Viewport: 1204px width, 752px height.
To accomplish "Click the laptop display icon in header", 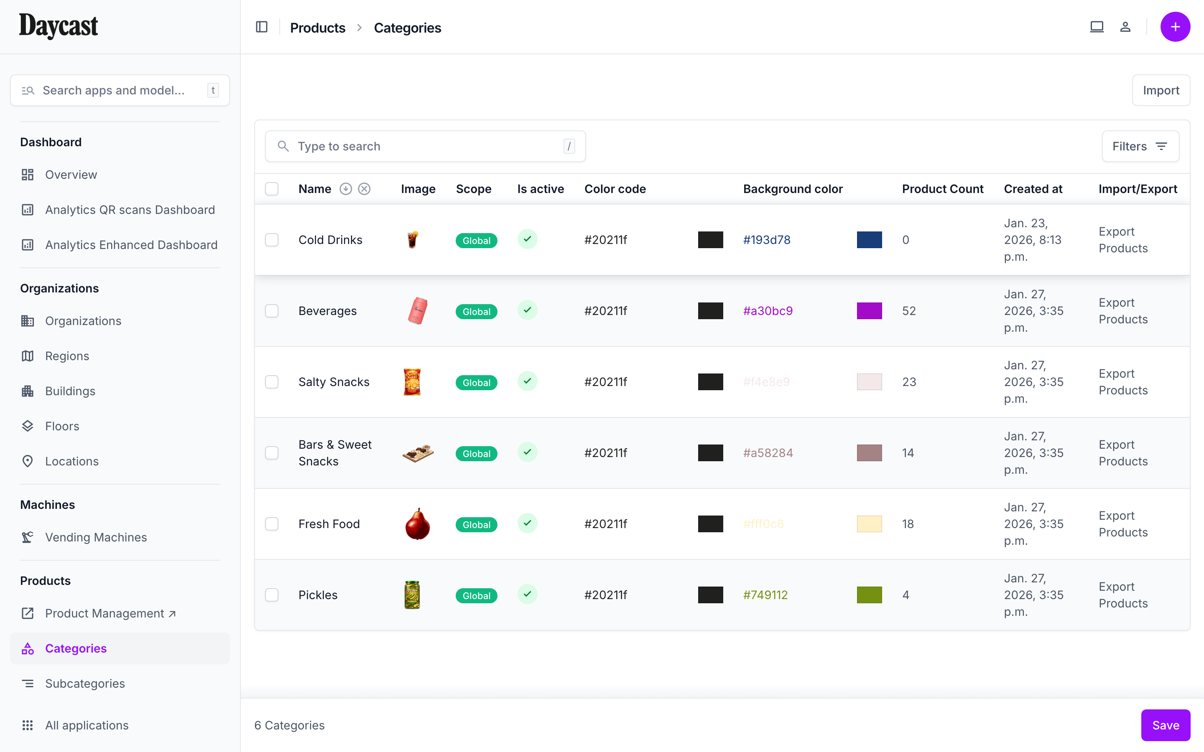I will (1097, 27).
